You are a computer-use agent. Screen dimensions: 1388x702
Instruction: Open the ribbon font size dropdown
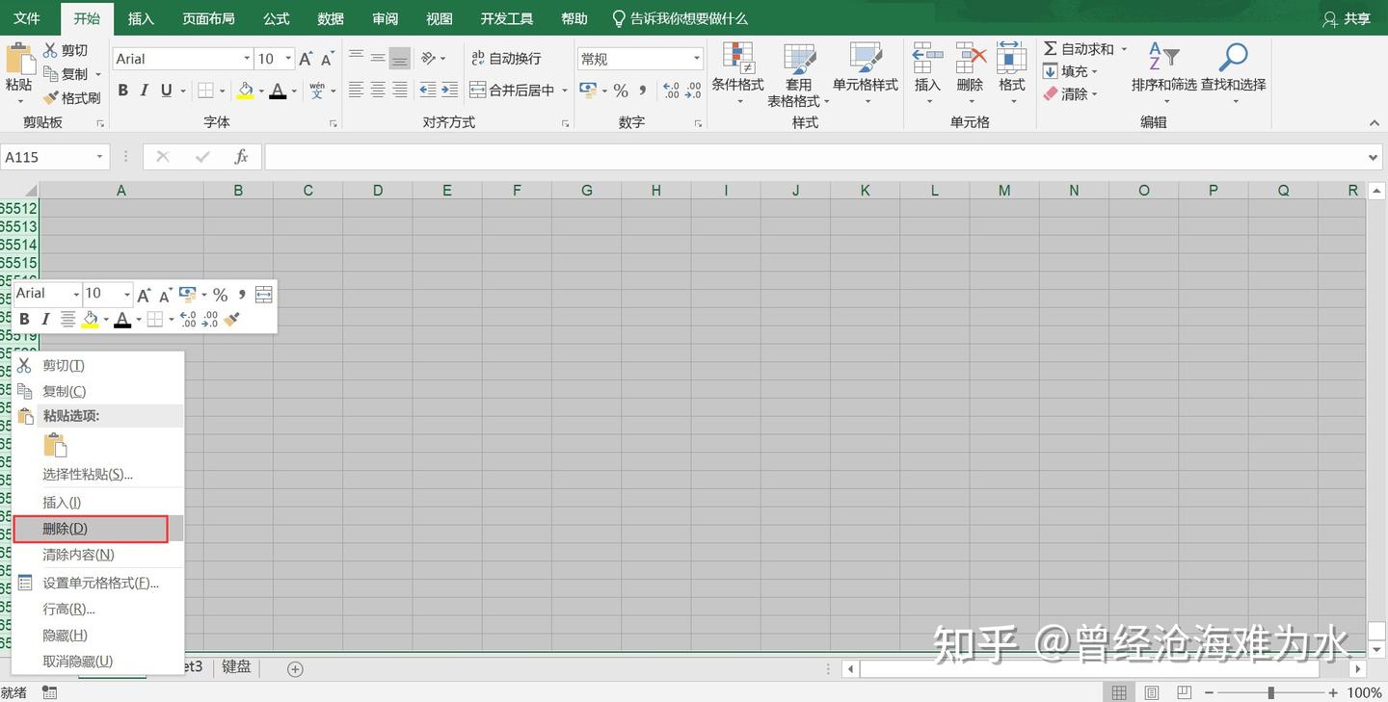288,59
